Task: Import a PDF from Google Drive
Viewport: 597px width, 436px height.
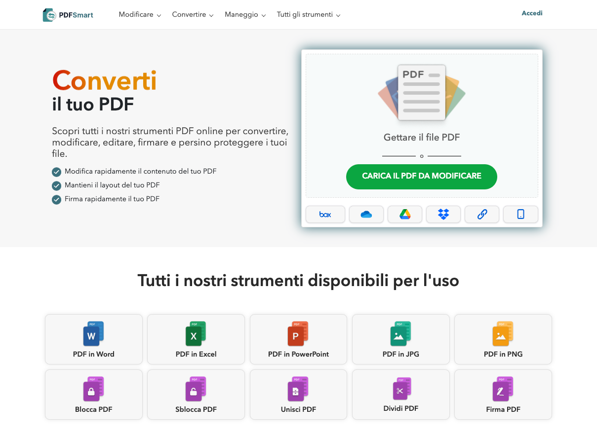Action: click(x=404, y=214)
